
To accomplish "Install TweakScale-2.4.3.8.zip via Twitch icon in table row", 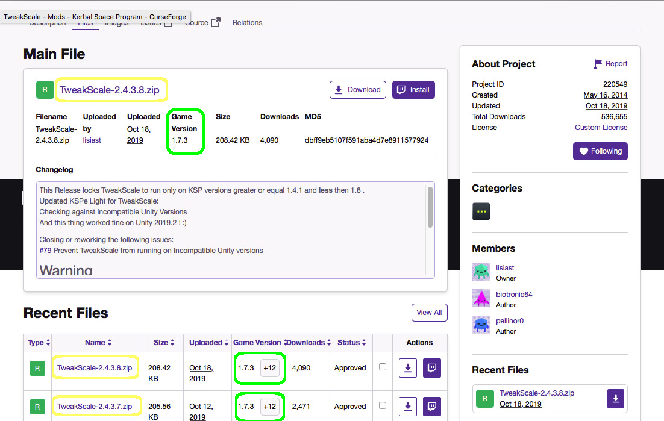I will tap(432, 368).
